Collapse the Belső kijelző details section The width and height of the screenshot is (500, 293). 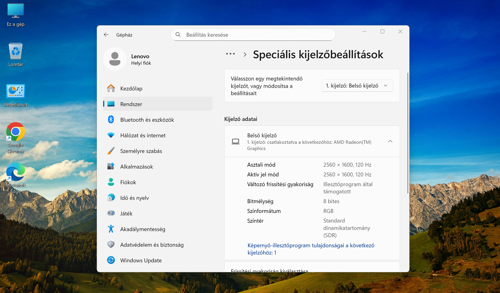(390, 141)
